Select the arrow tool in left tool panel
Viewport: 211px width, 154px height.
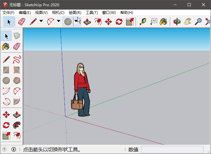point(6,36)
